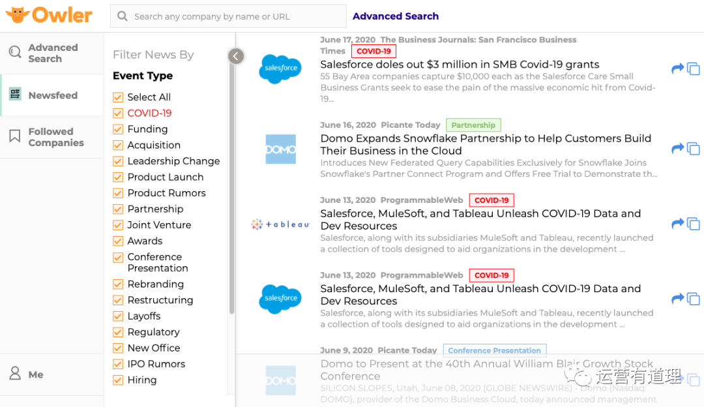Copy the Domo Snowflake Partnership article
Image resolution: width=704 pixels, height=407 pixels.
[694, 148]
